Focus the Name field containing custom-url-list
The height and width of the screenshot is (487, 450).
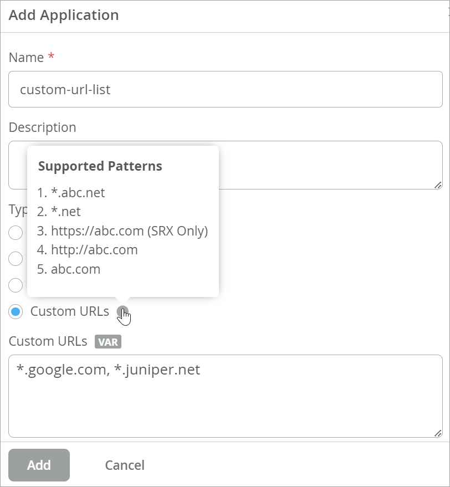(225, 89)
